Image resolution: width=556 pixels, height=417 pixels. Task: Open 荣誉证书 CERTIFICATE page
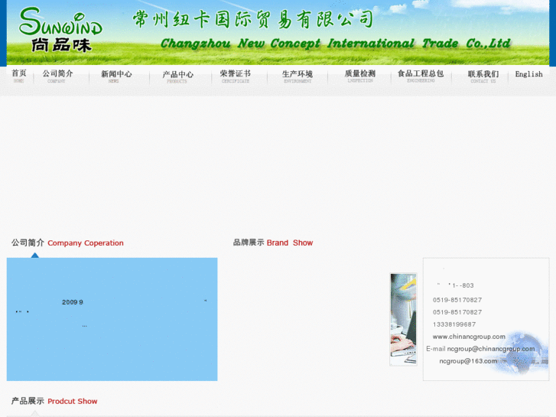[x=236, y=76]
